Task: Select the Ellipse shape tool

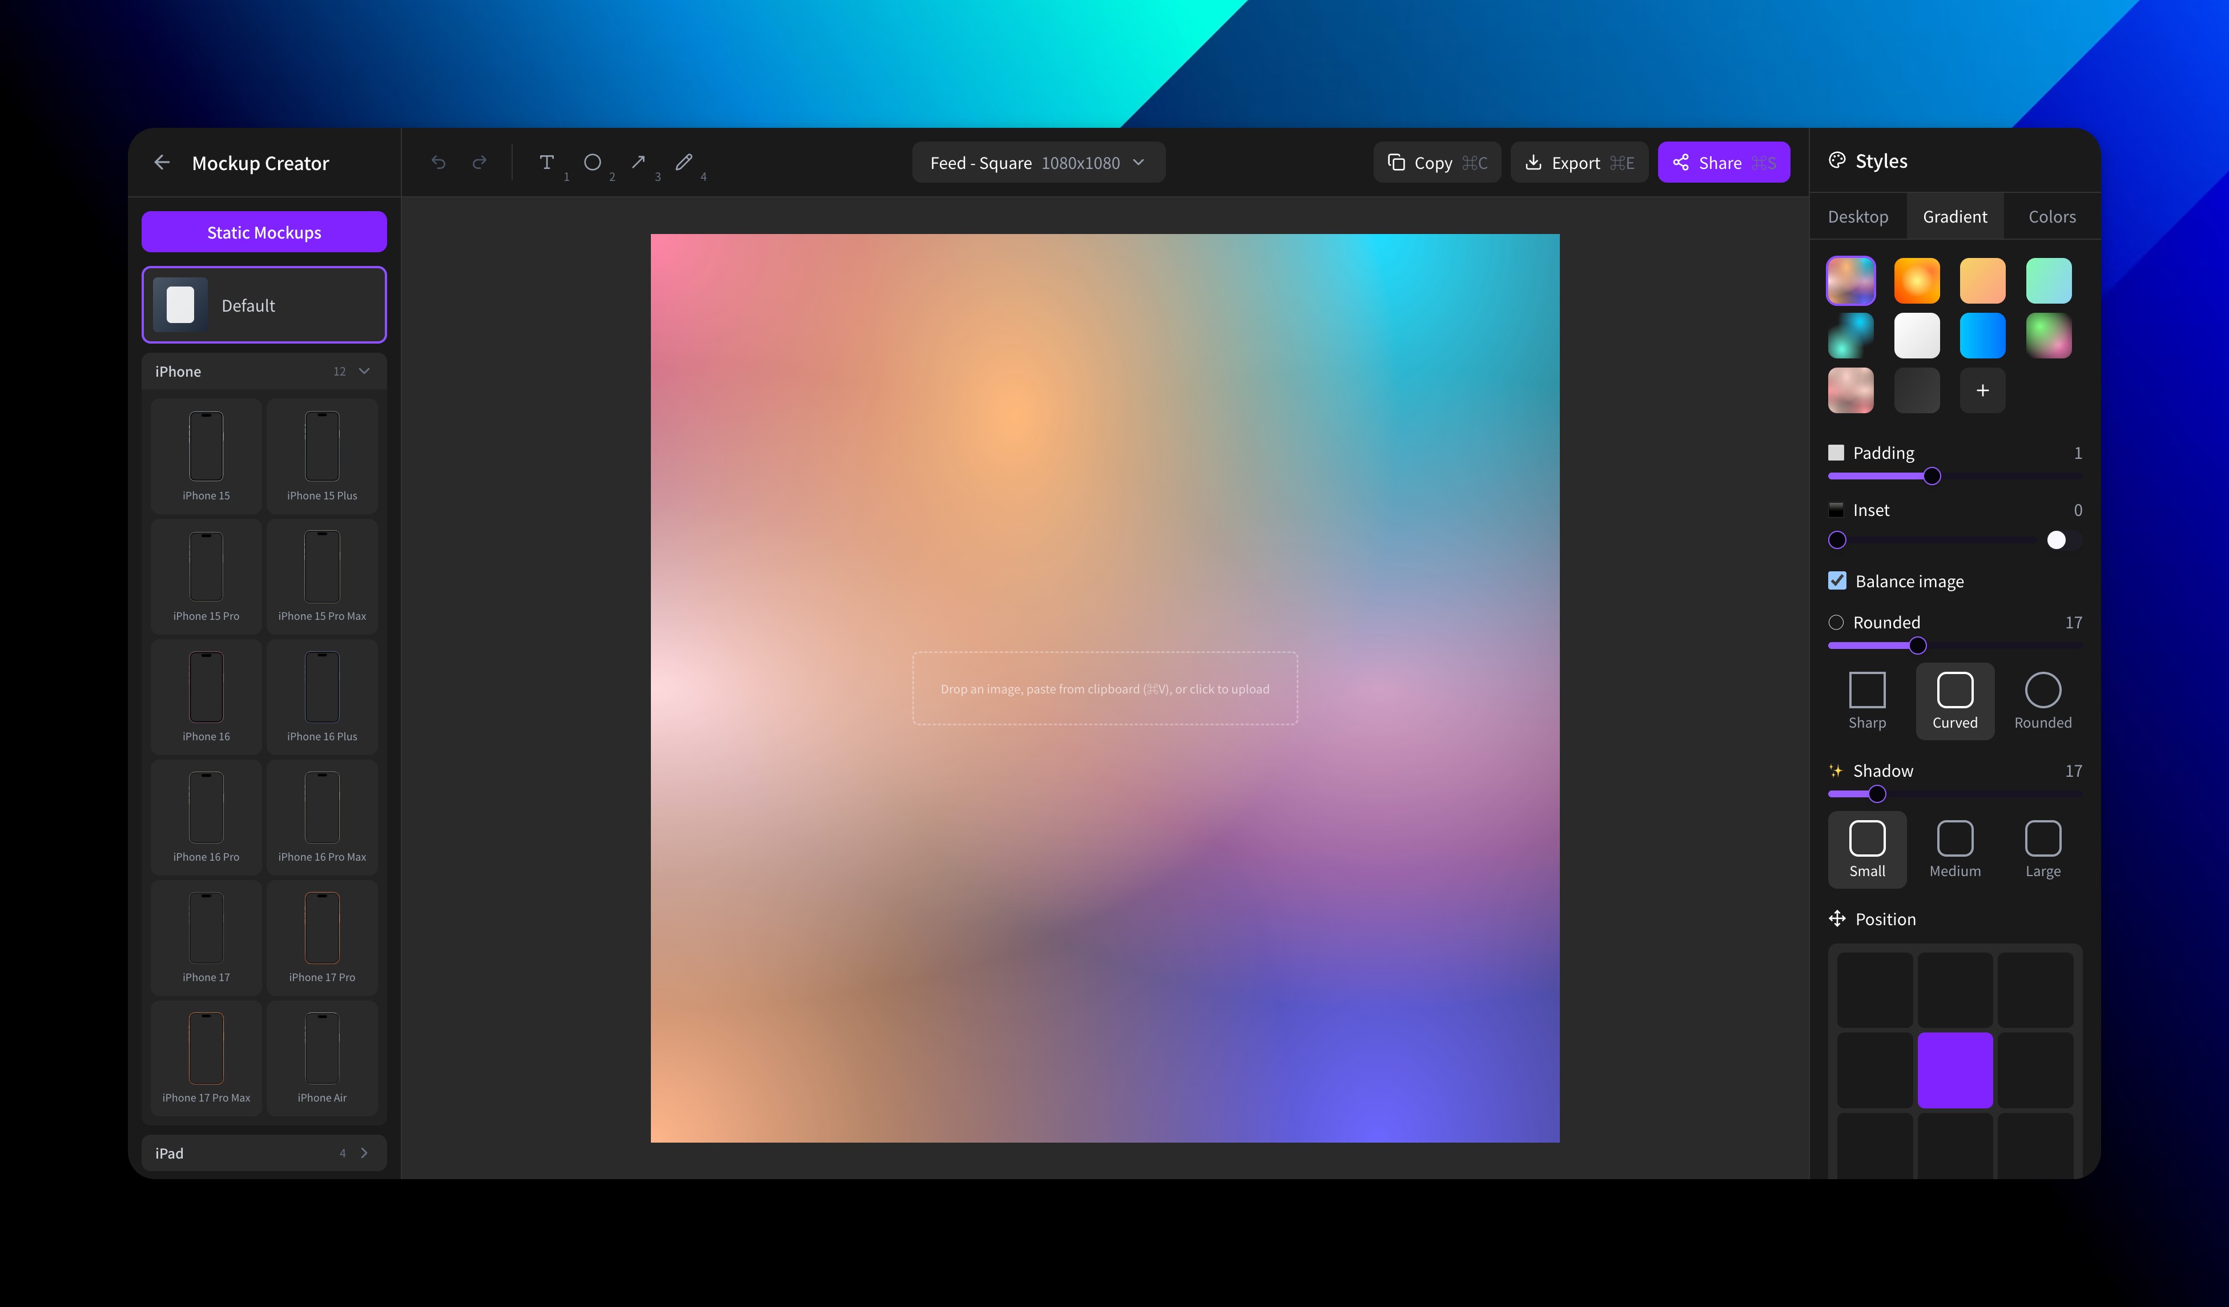Action: [x=593, y=163]
